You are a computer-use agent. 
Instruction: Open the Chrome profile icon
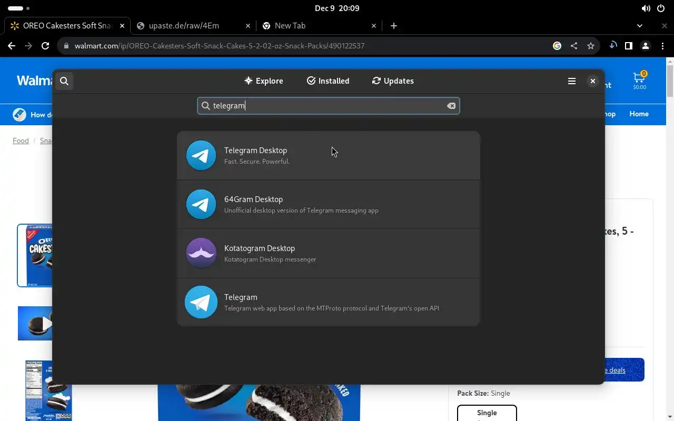coord(646,46)
